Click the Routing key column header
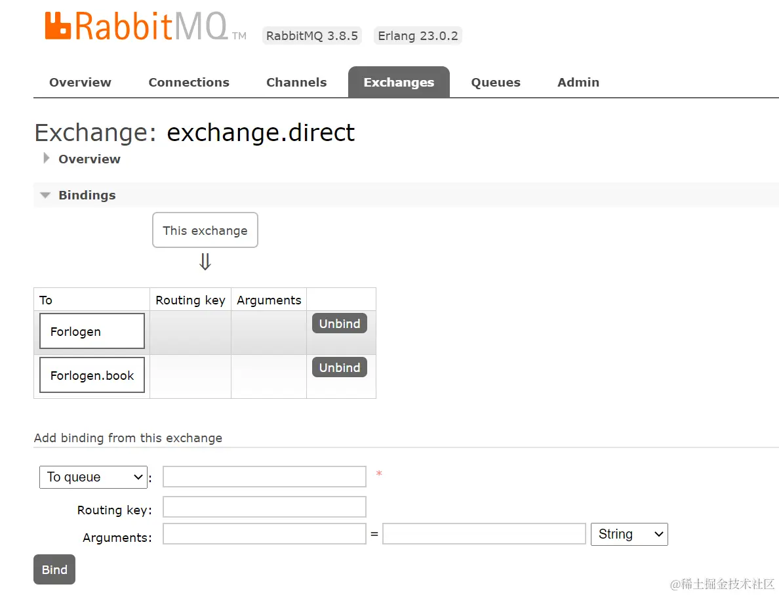Viewport: 779px width, 595px height. (190, 300)
